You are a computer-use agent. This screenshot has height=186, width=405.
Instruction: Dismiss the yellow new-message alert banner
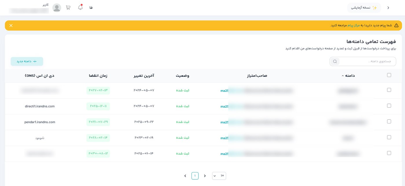[x=11, y=25]
